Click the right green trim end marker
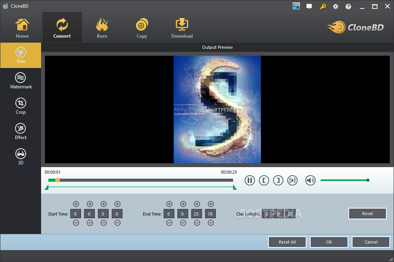394x262 pixels. 235,187
